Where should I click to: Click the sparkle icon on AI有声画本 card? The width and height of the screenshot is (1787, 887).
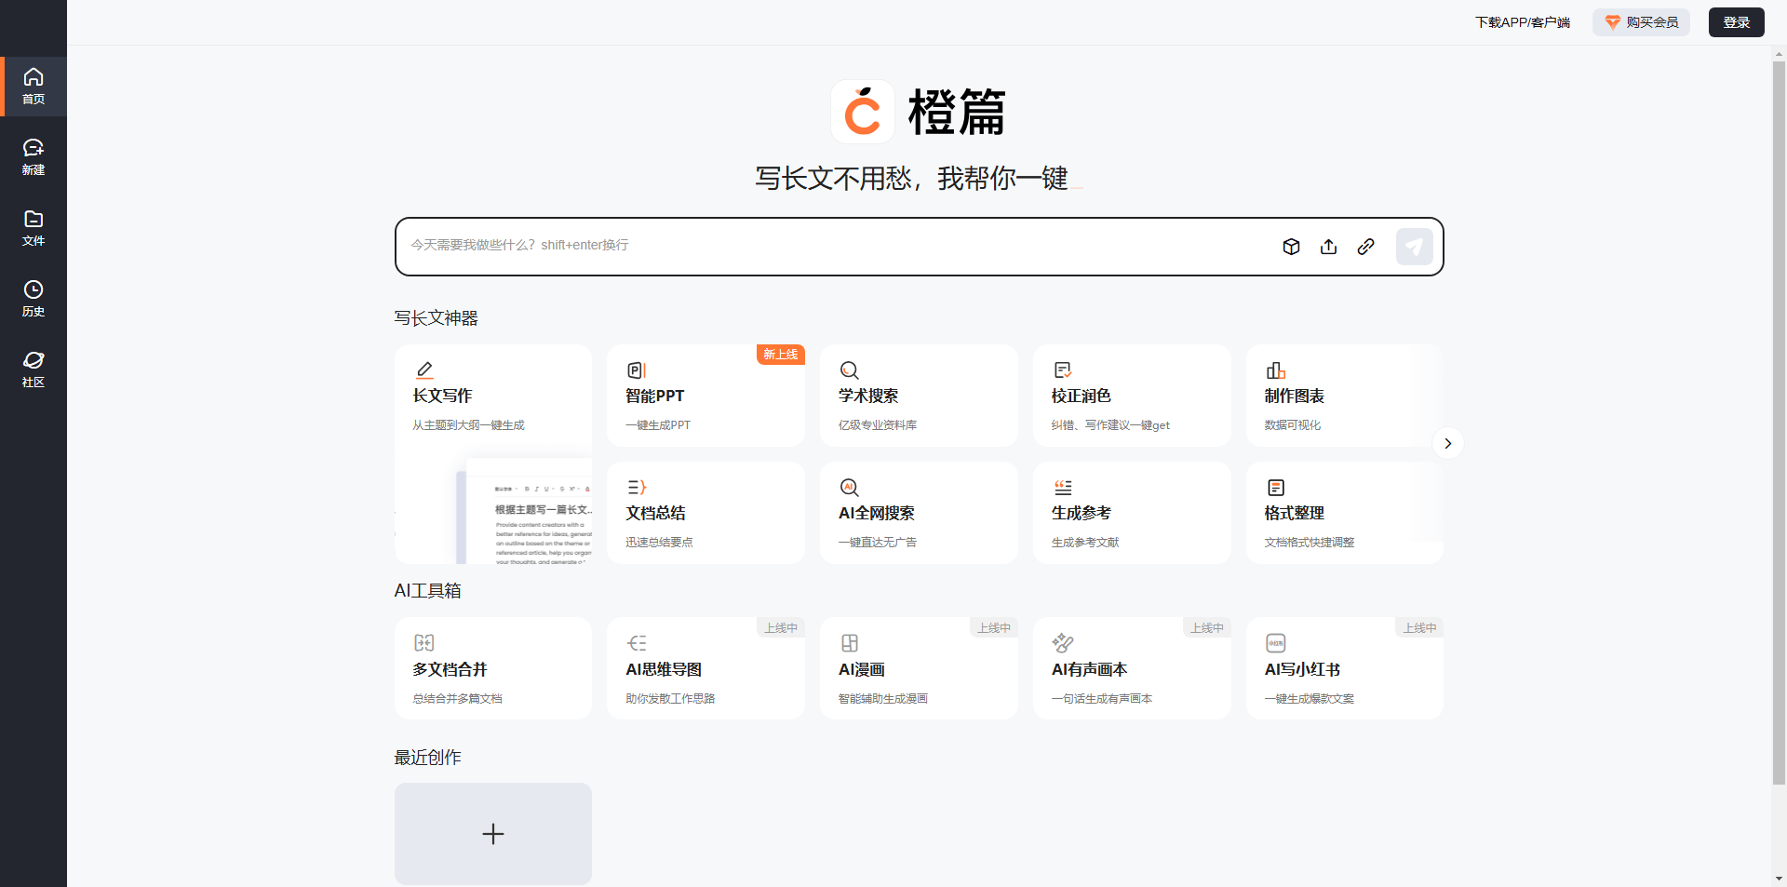(1062, 643)
